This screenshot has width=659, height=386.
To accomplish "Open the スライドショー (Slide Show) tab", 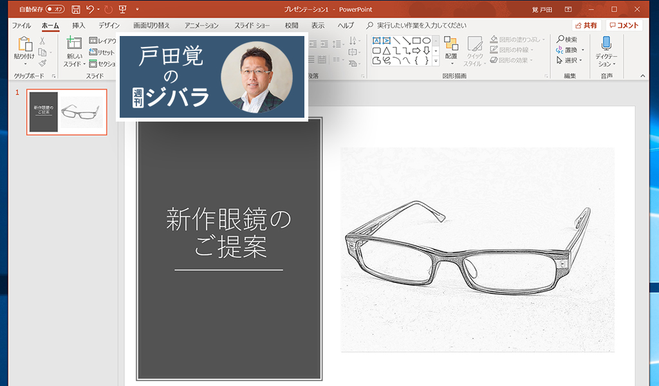I will click(x=251, y=25).
